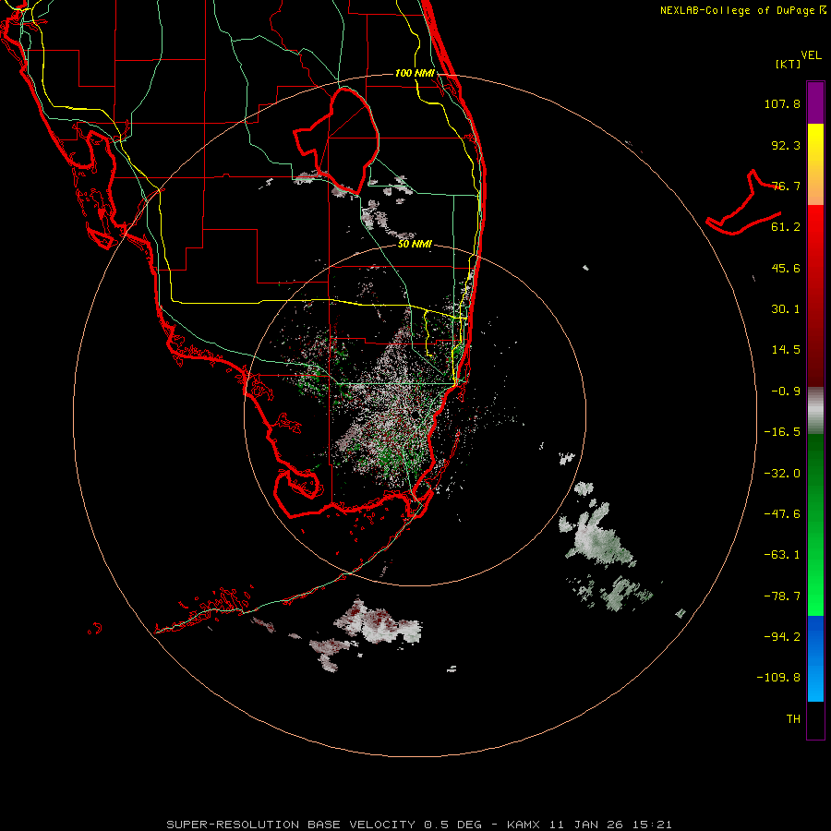This screenshot has height=831, width=831.
Task: Click the [KT] units label
Action: click(789, 64)
